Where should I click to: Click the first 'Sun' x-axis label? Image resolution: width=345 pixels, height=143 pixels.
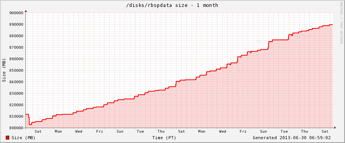coord(120,131)
